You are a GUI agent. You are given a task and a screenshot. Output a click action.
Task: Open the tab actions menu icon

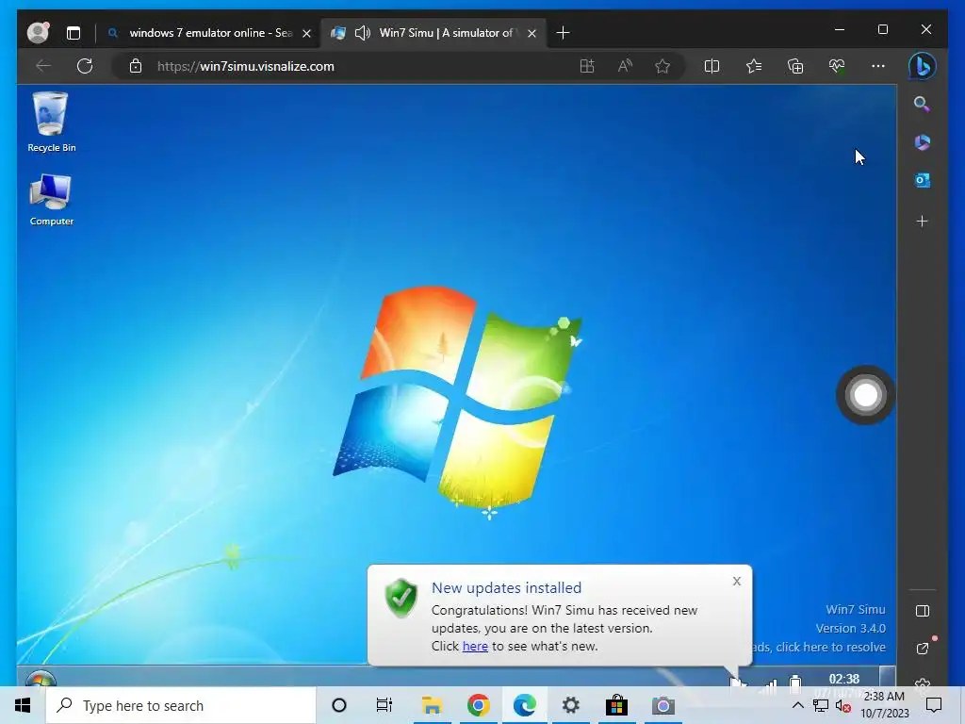tap(74, 33)
